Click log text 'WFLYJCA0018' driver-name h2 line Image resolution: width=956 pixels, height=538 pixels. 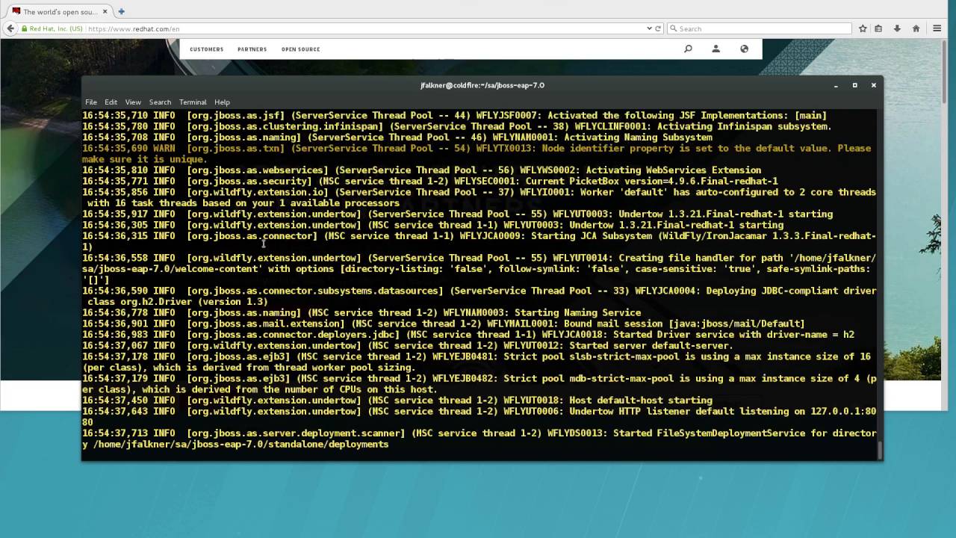[572, 335]
